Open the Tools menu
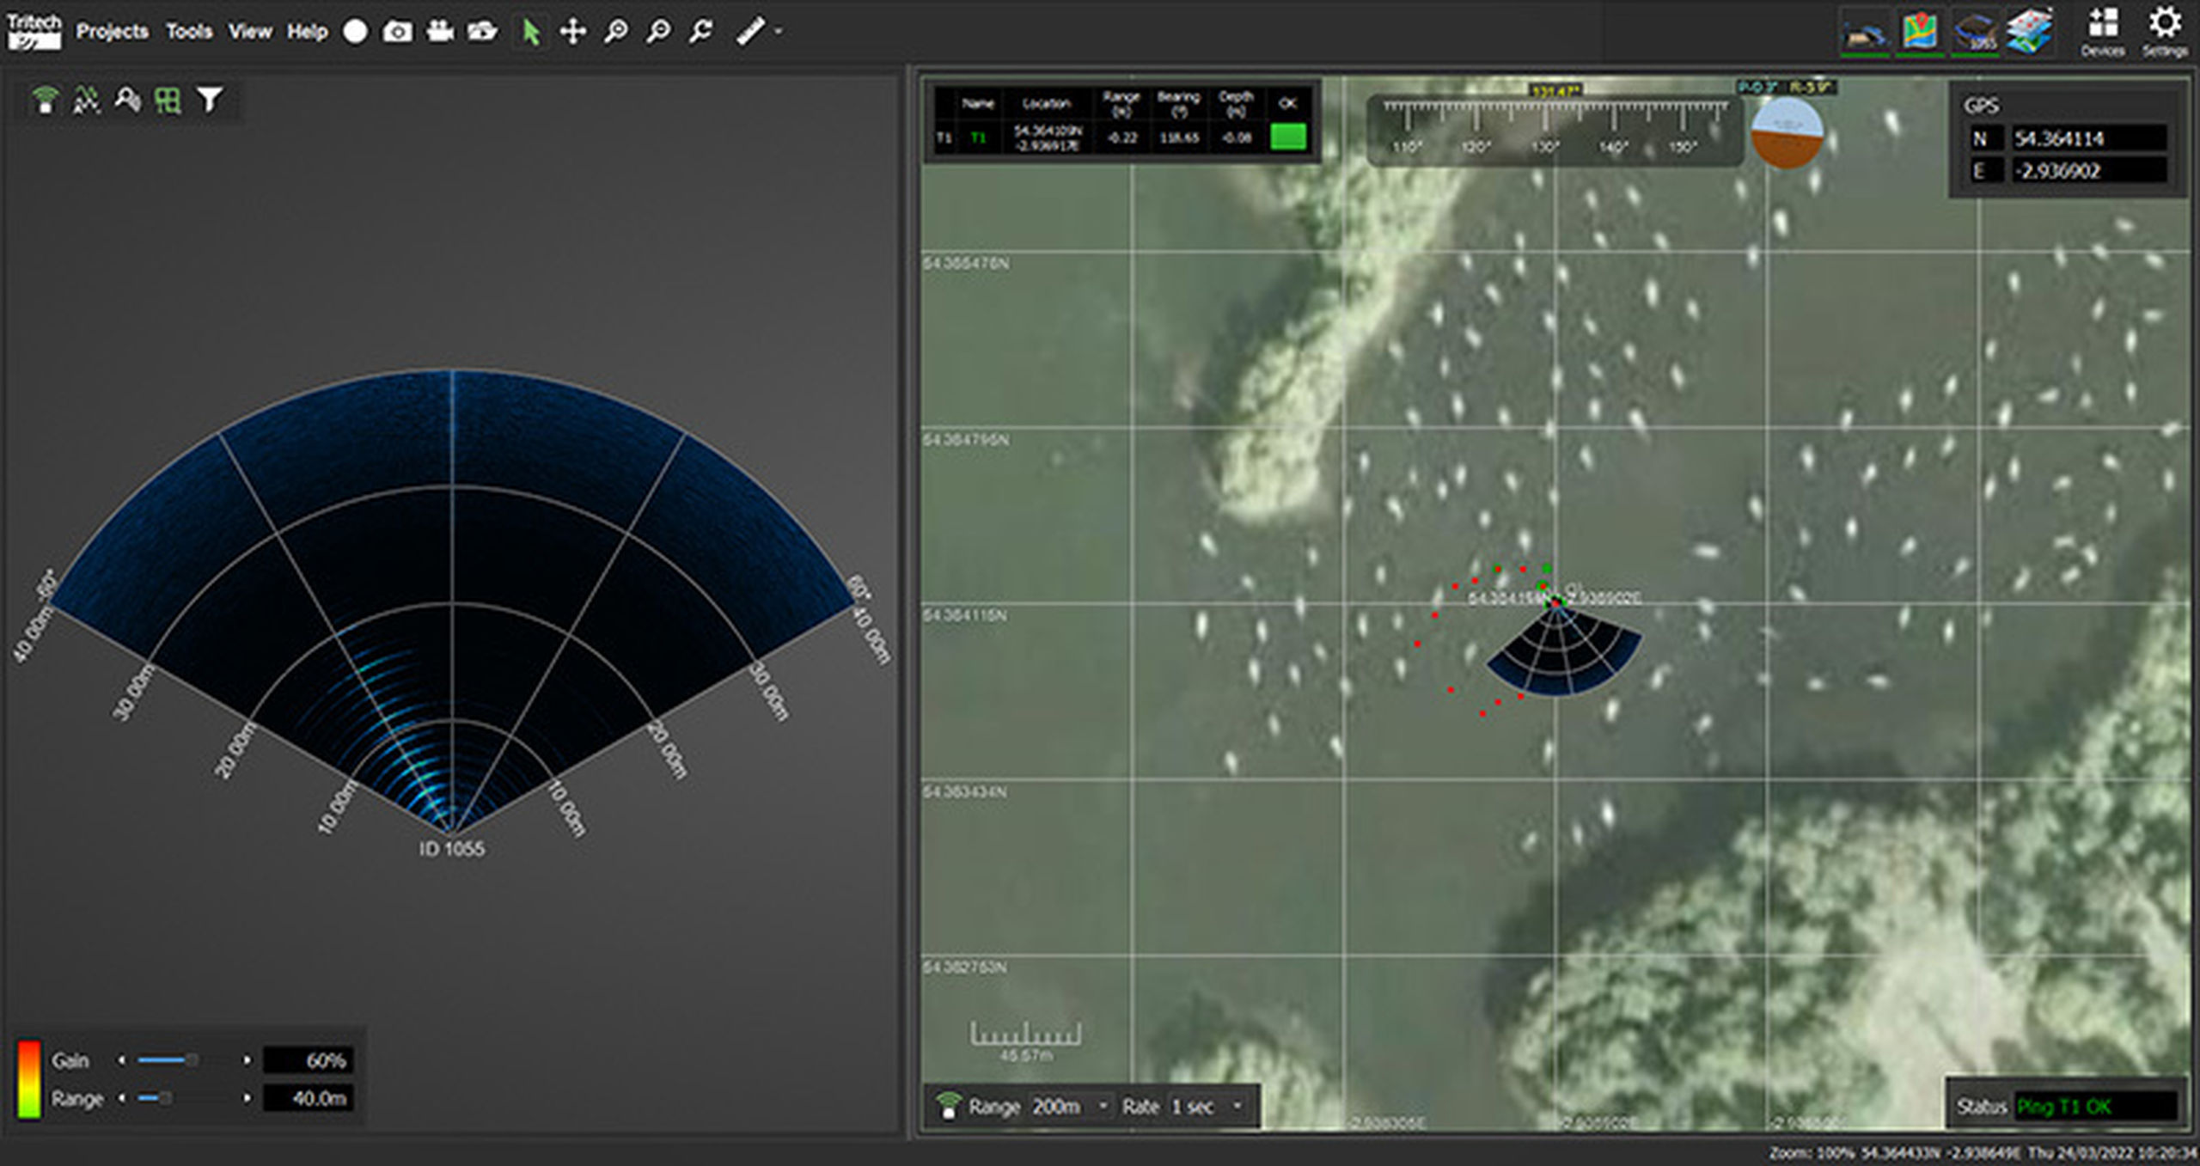 [x=189, y=32]
